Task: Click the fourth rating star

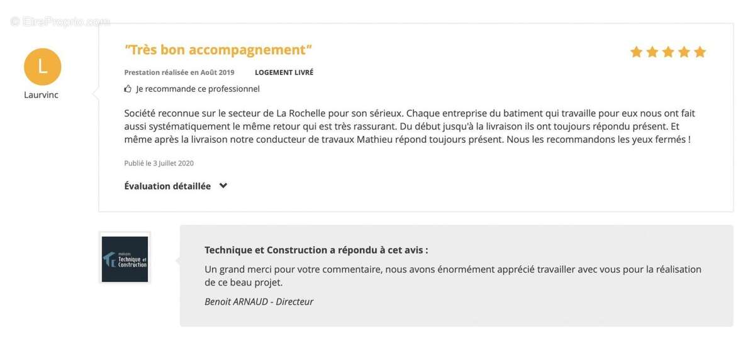Action: coord(684,52)
